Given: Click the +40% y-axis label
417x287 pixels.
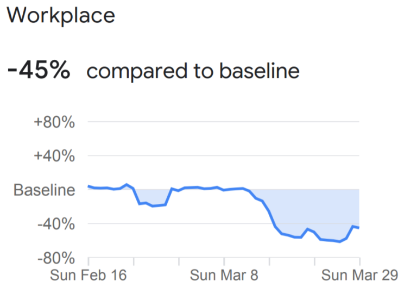Looking at the screenshot, I should click(54, 156).
